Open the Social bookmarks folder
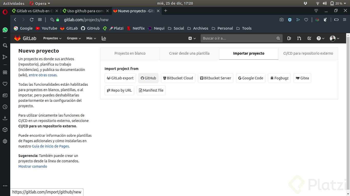 coord(176,28)
